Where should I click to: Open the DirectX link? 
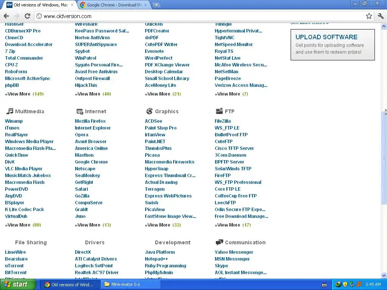(x=83, y=252)
